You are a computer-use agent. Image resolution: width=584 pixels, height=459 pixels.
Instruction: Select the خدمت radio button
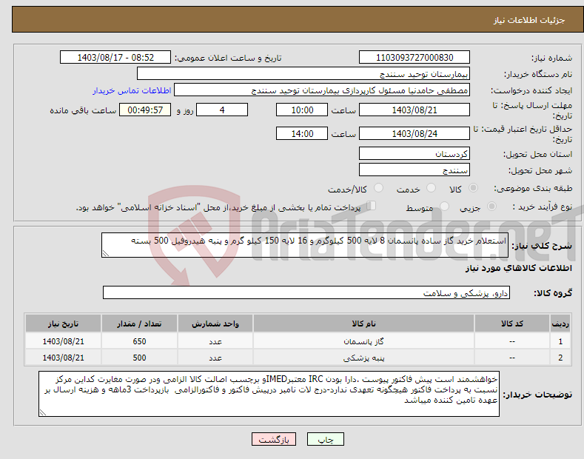431,188
